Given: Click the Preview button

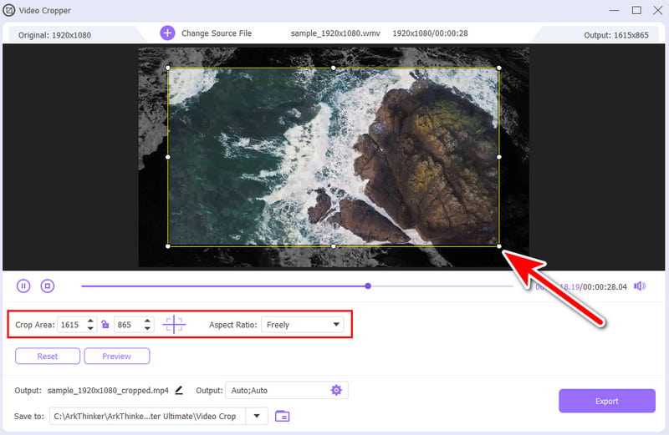Looking at the screenshot, I should (117, 357).
